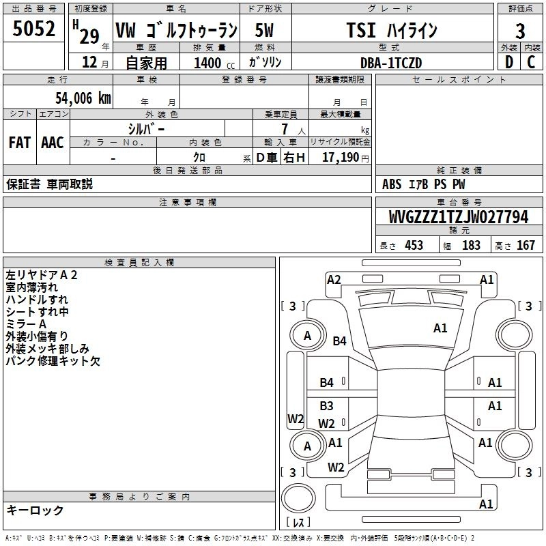Select the inspector note 室内薄汚れ
Viewport: 546px width, 546px height.
pos(31,287)
